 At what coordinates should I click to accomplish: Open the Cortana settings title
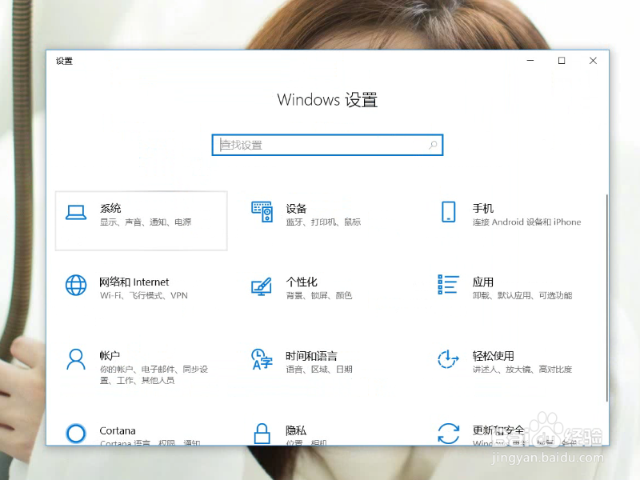(x=118, y=430)
